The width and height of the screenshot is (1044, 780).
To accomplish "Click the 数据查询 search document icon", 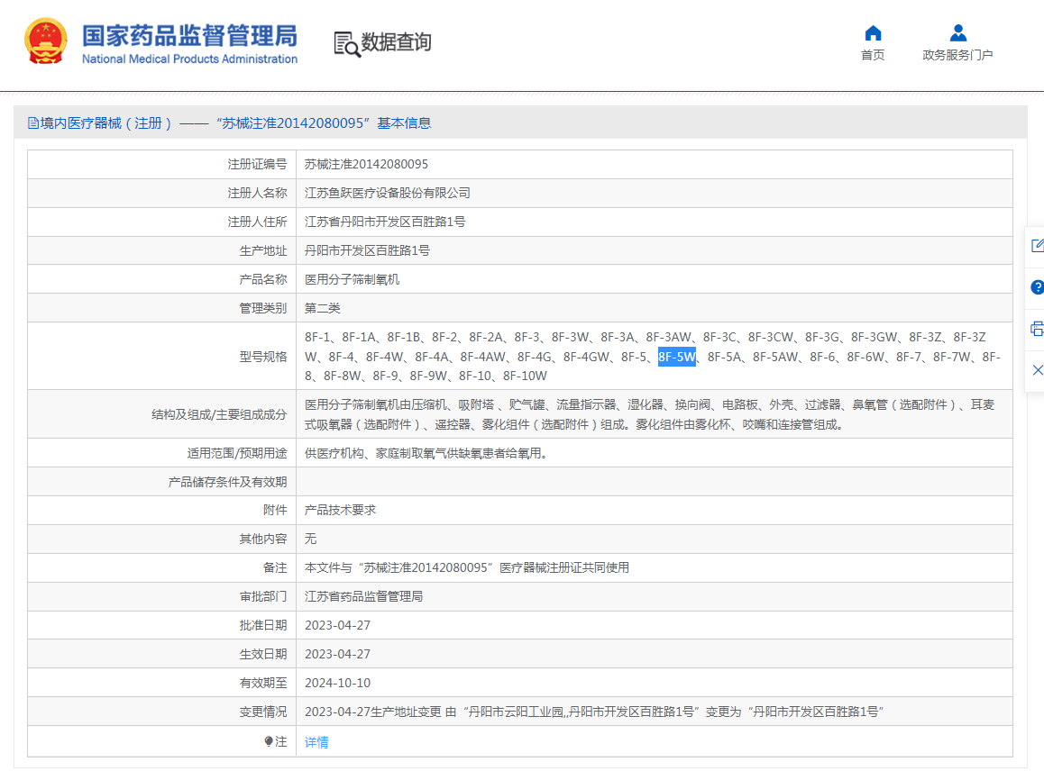I will (x=347, y=44).
